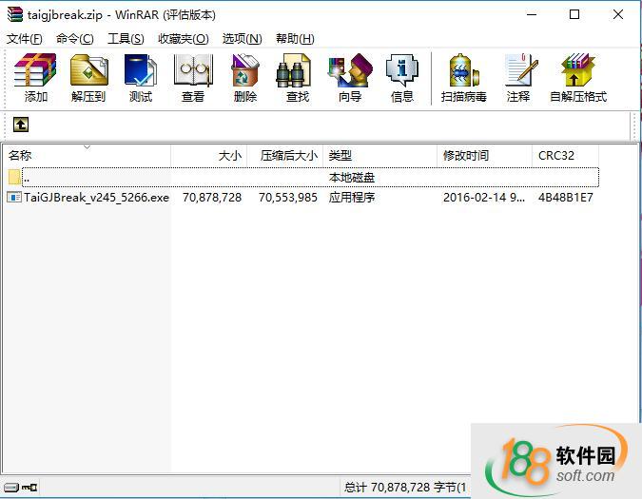The height and width of the screenshot is (499, 642).
Task: Run the 测试 (Test) archive tool
Action: tap(141, 78)
